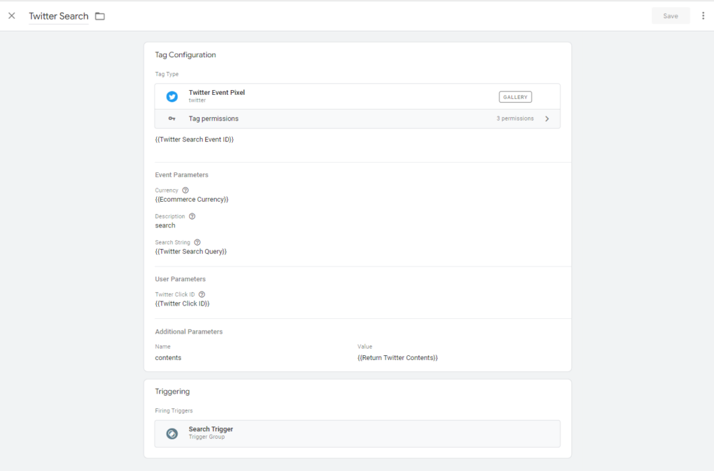Viewport: 714px width, 471px height.
Task: Click the help icon next to Currency
Action: tap(185, 190)
